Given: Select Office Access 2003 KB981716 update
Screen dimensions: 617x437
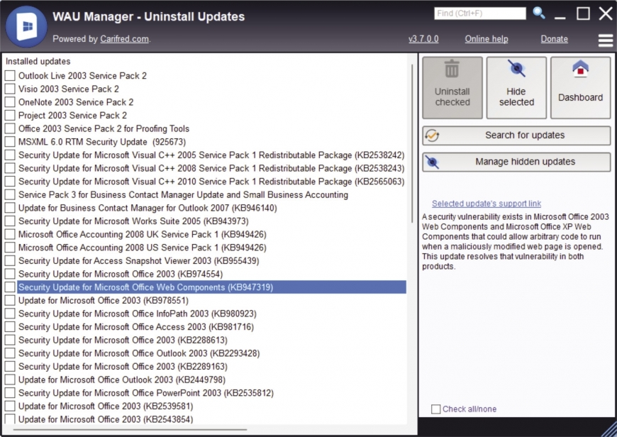Looking at the screenshot, I should point(136,327).
